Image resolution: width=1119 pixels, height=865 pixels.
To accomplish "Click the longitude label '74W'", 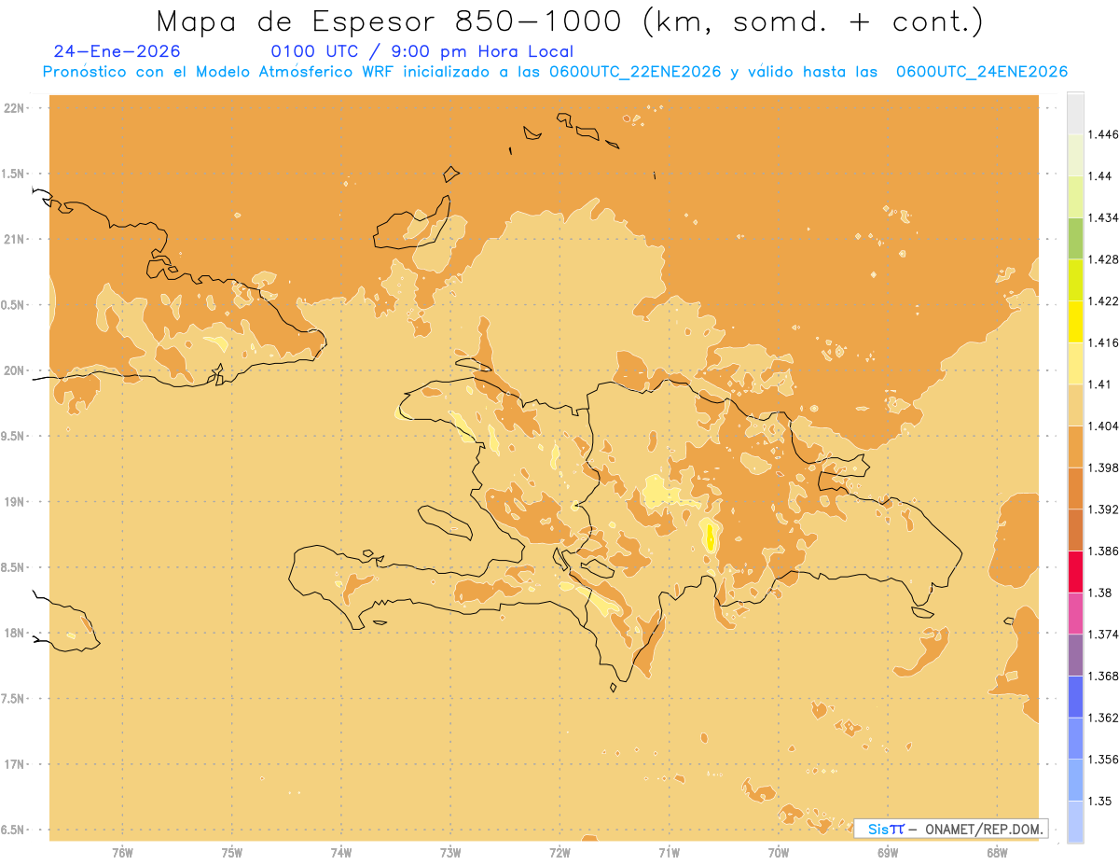I will pos(341,853).
